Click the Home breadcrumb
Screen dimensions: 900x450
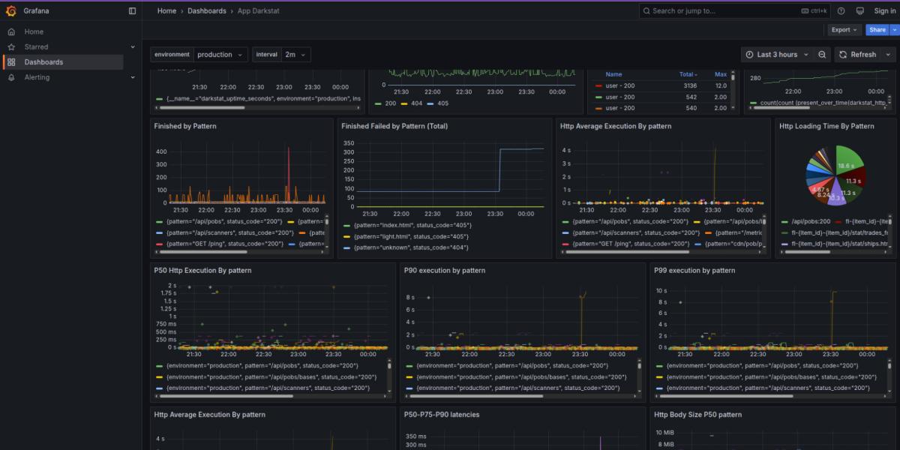pos(166,10)
